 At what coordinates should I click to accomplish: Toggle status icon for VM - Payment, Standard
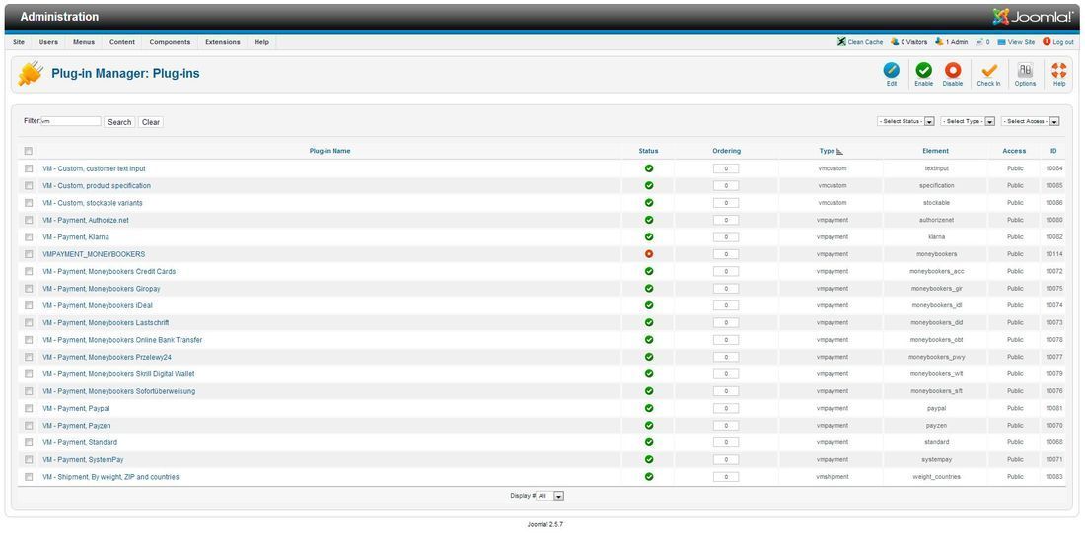click(649, 442)
